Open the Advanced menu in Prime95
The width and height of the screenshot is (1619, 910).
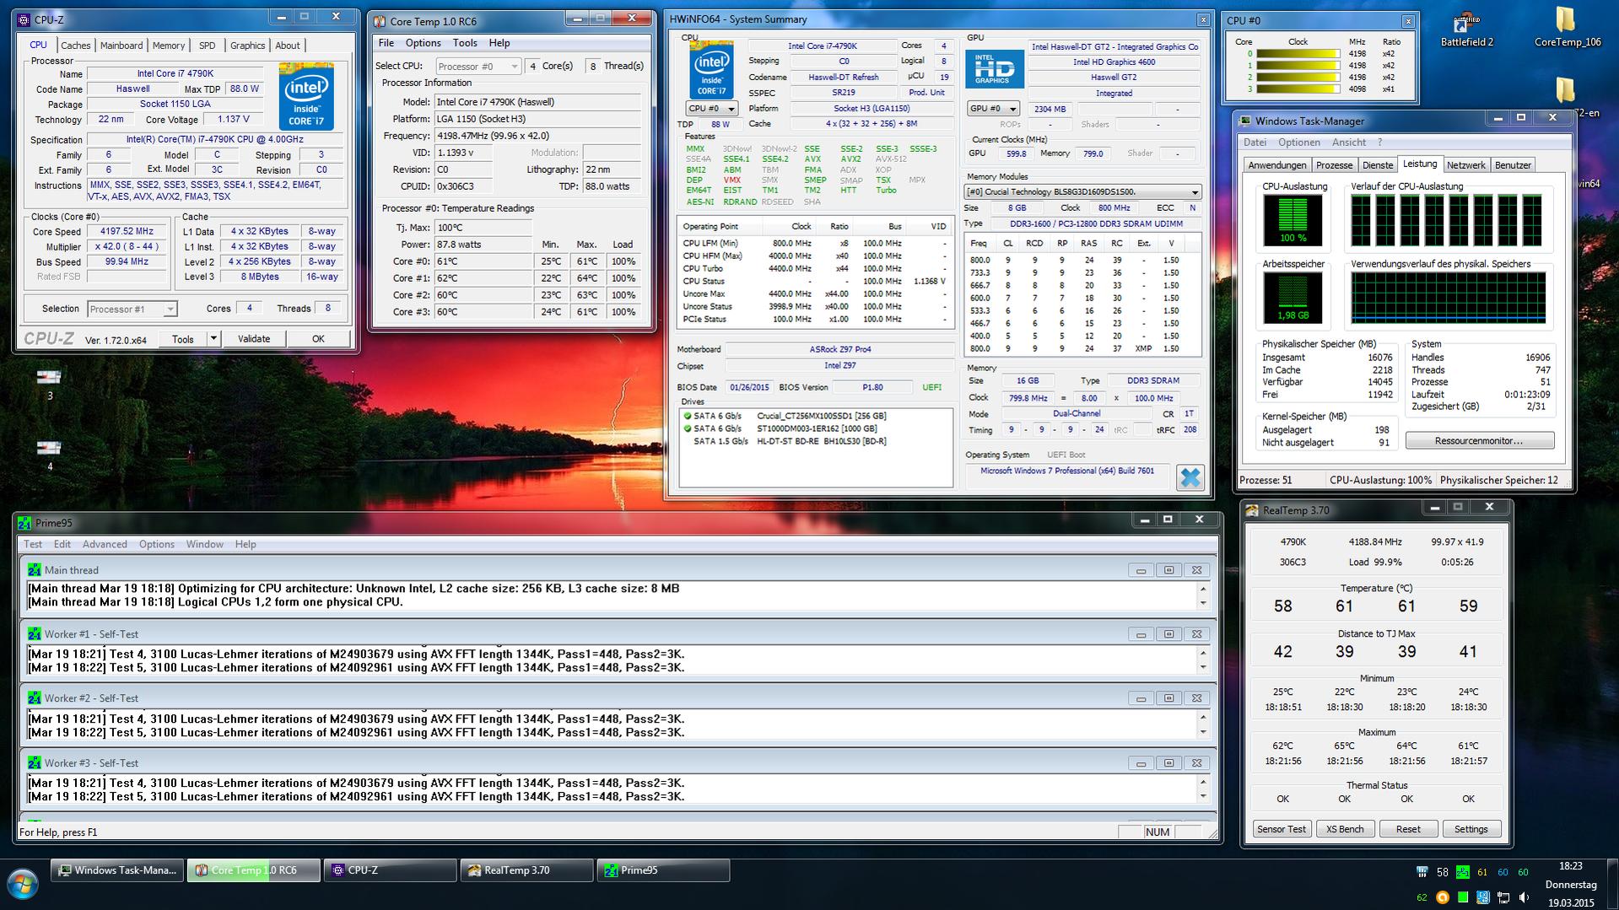point(105,544)
